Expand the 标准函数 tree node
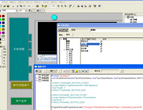This screenshot has width=143, height=110. pyautogui.click(x=37, y=78)
